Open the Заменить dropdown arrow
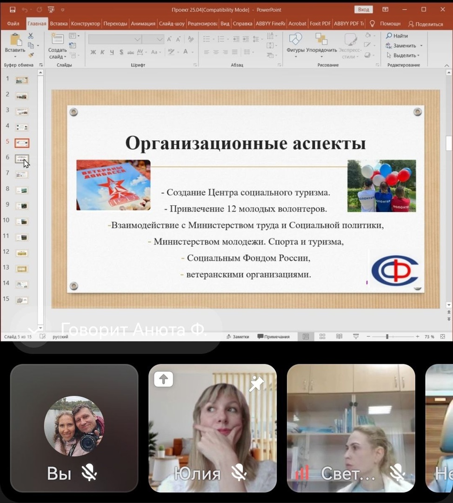Screen dimensions: 453x503 [421, 46]
